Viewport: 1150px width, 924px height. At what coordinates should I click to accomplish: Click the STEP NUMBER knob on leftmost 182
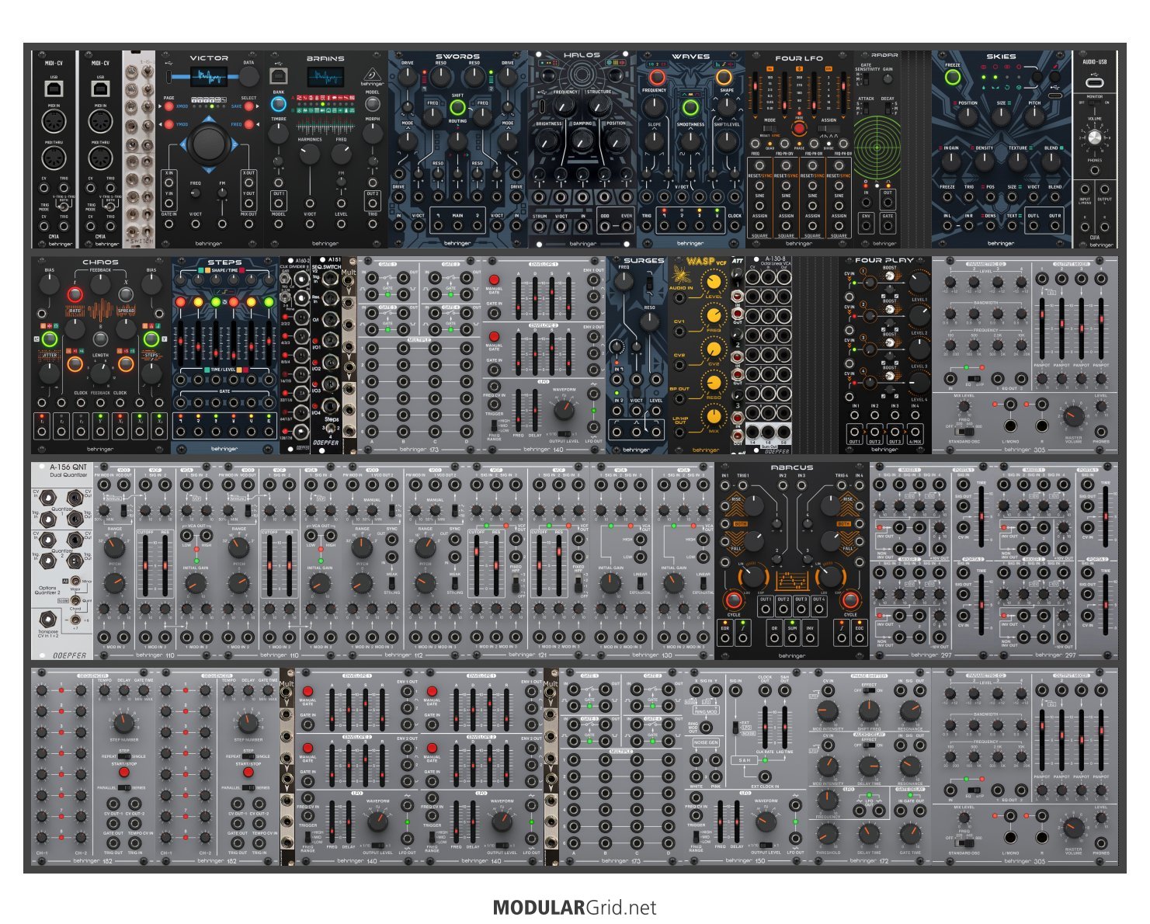pos(123,724)
